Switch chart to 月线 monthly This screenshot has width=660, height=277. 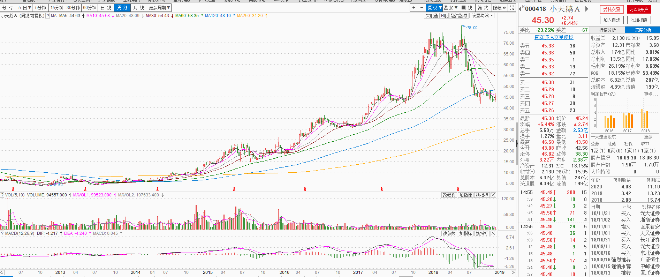point(139,8)
